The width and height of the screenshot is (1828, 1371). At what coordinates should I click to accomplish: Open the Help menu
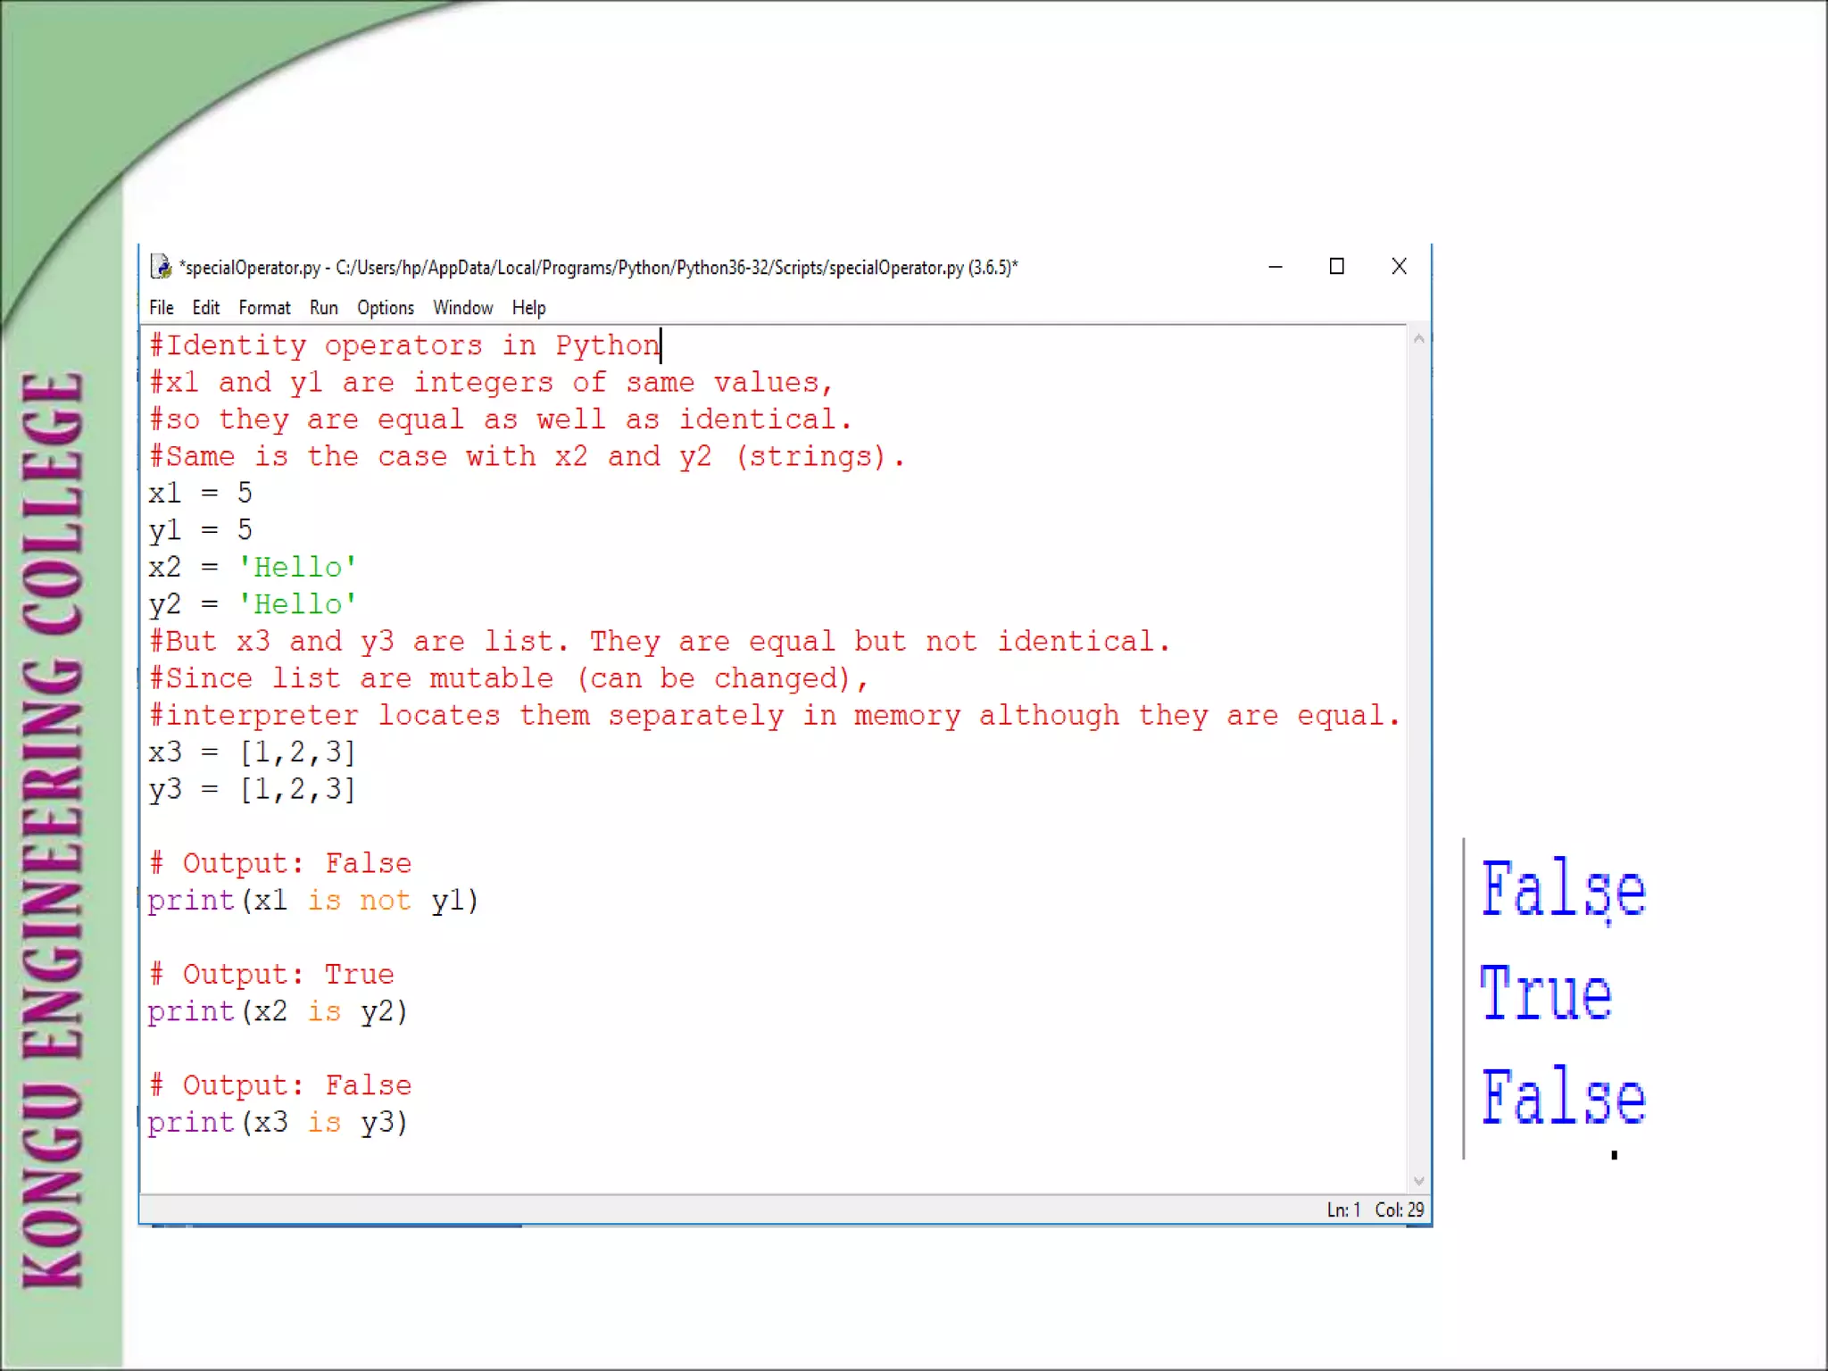coord(528,308)
